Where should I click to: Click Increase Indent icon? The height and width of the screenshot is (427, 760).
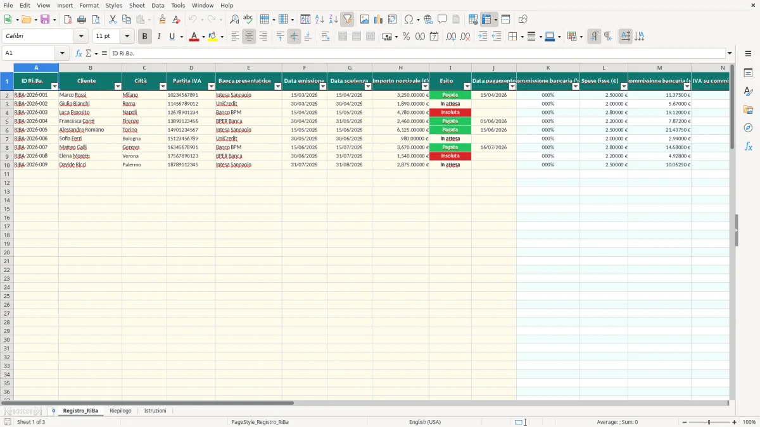(x=483, y=37)
